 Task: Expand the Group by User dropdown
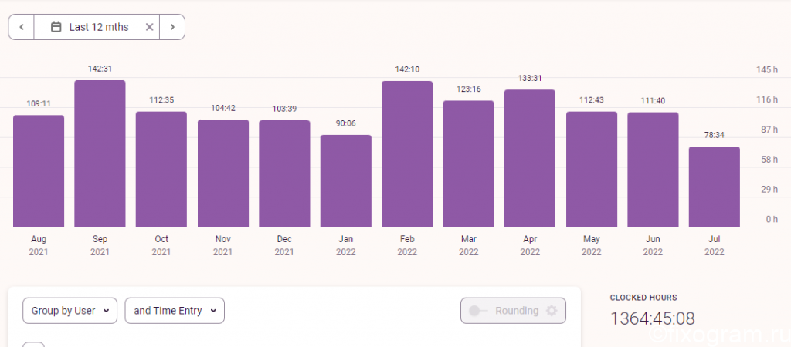tap(70, 311)
